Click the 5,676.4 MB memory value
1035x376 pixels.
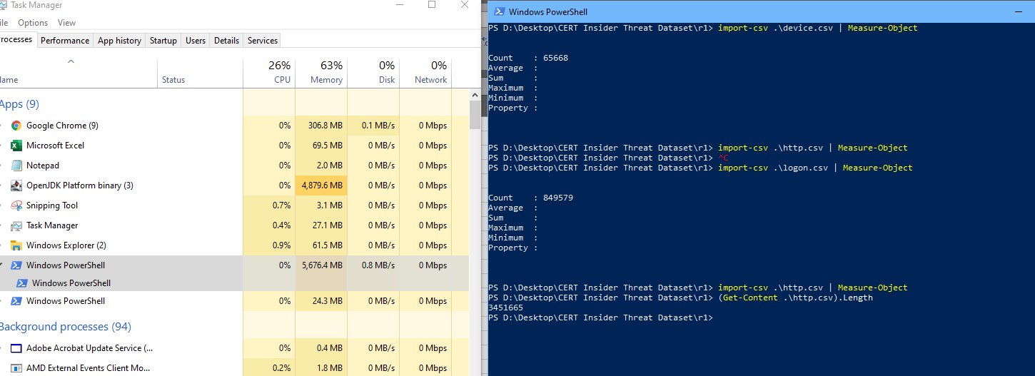322,265
